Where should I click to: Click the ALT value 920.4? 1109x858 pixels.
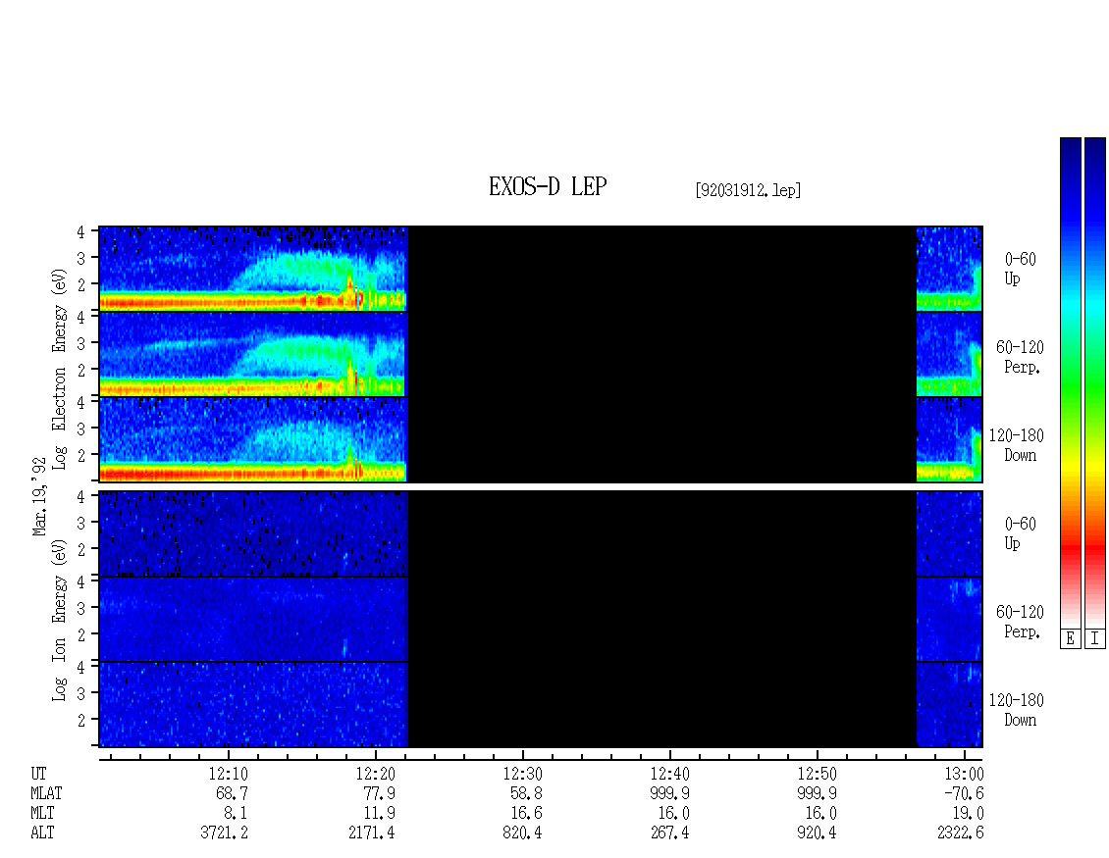(x=817, y=833)
